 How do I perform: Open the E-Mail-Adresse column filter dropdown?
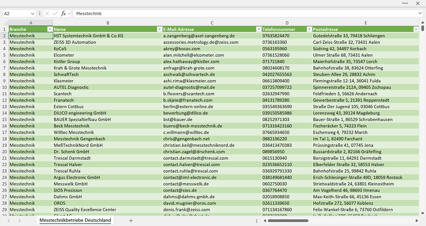pos(259,29)
